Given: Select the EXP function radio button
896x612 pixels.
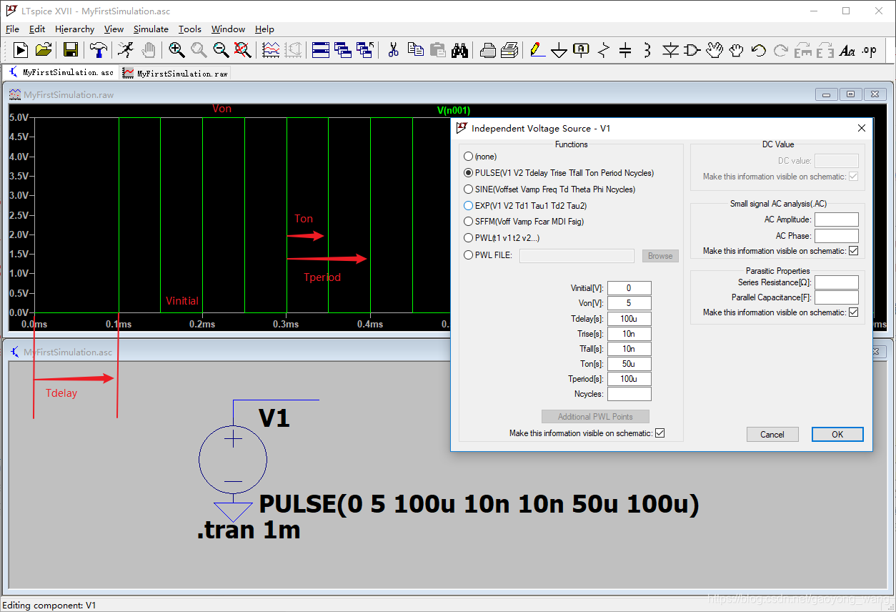Looking at the screenshot, I should pyautogui.click(x=468, y=205).
